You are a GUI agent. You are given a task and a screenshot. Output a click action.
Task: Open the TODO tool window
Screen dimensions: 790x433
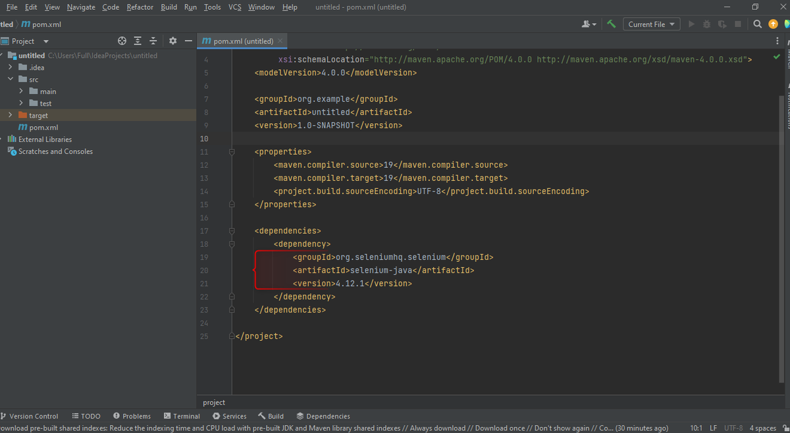coord(86,416)
